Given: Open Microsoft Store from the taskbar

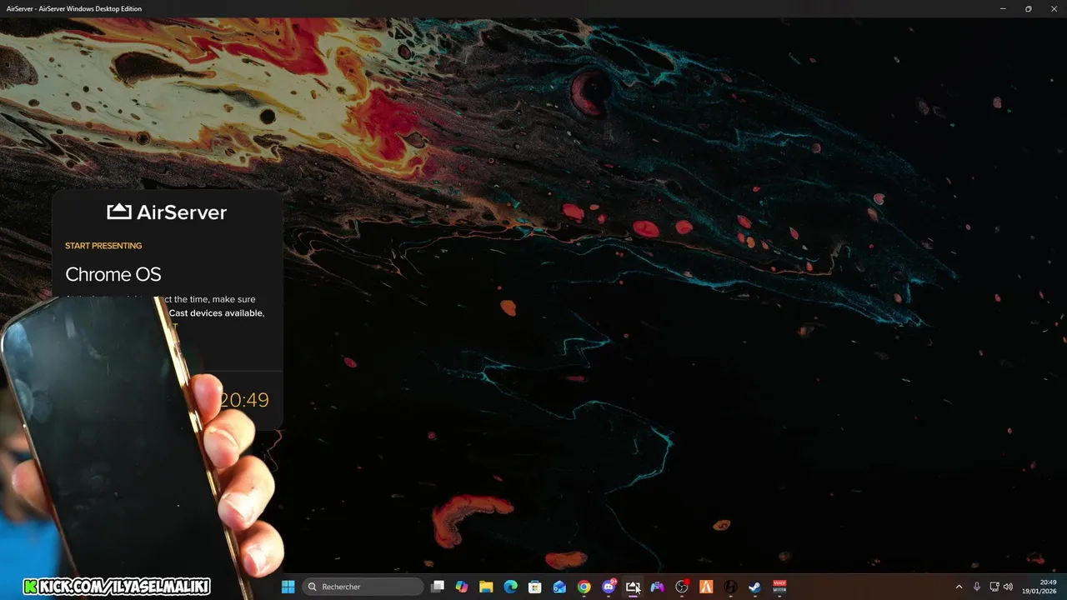Looking at the screenshot, I should (535, 587).
